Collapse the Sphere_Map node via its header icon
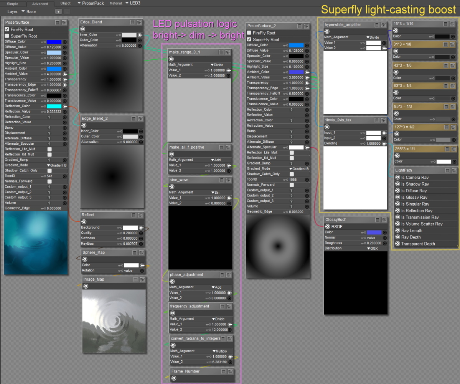Viewport: 460px width, 384px height. pyautogui.click(x=135, y=253)
